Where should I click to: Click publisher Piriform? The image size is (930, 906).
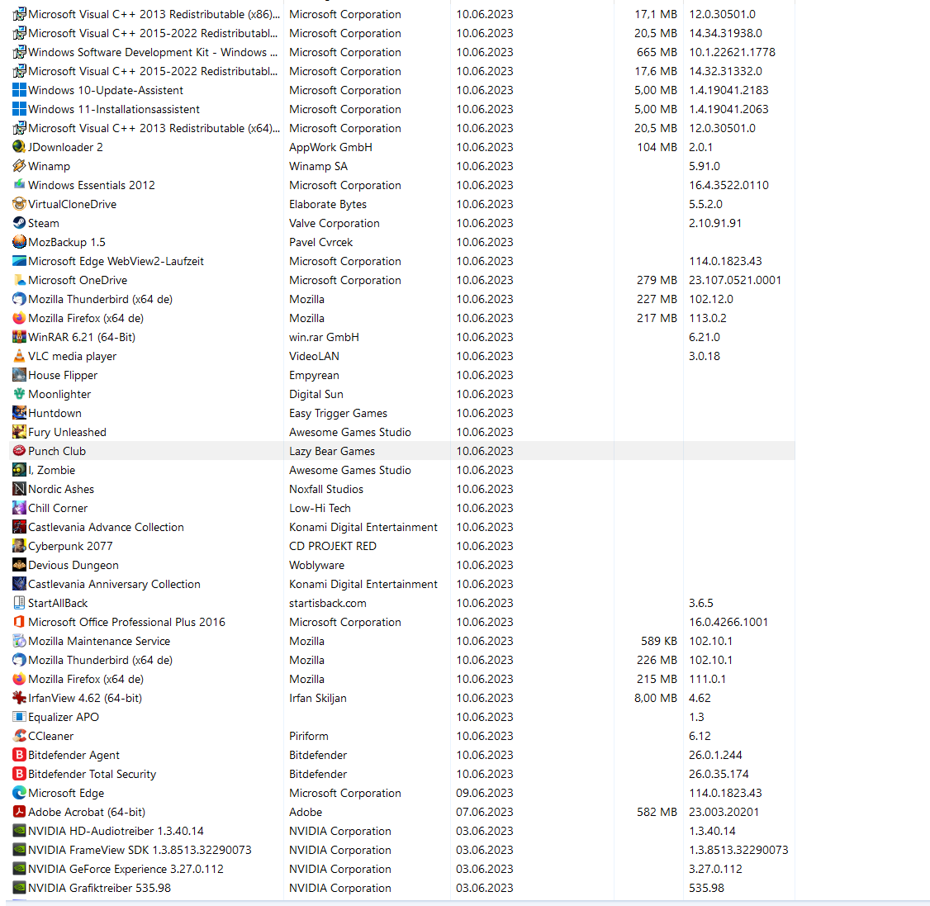[x=308, y=735]
